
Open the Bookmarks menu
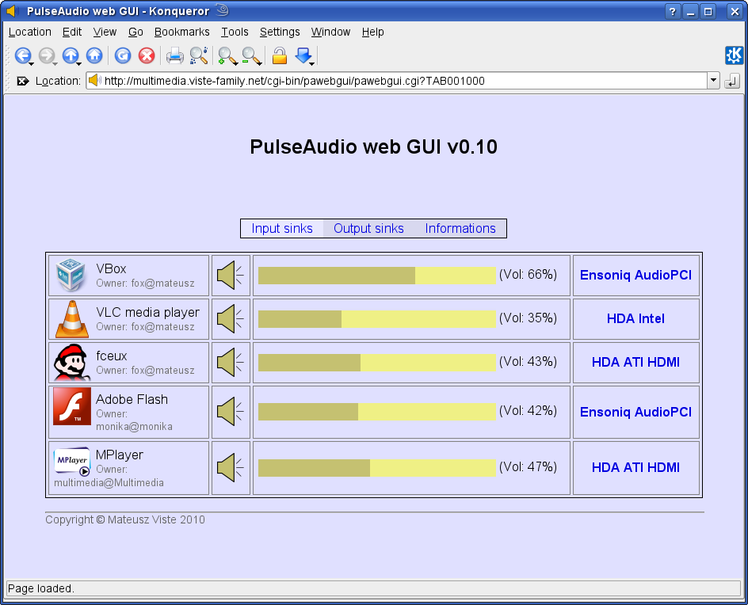(x=182, y=32)
